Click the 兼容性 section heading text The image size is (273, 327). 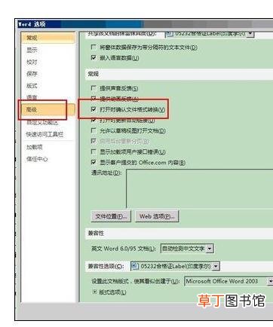96,234
